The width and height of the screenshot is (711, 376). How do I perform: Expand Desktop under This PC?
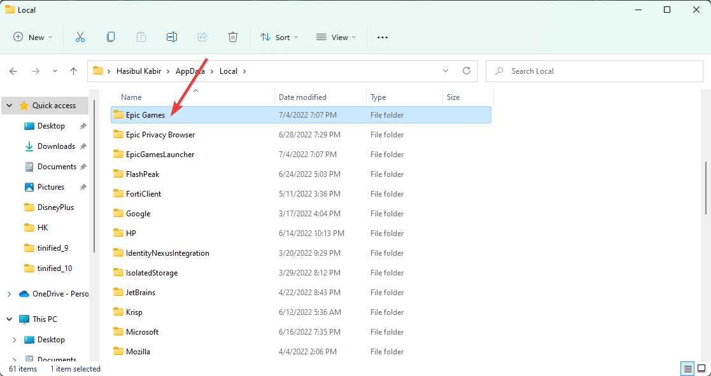[x=15, y=340]
